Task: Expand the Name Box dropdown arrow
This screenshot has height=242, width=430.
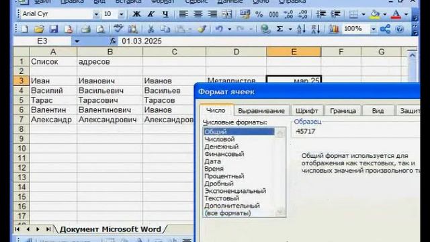Action: [77, 42]
